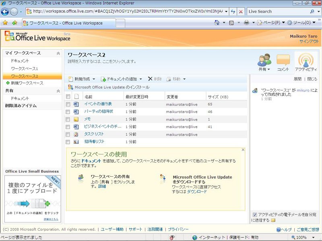Click note icon beside メモ
The height and width of the screenshot is (241, 322).
(x=76, y=119)
